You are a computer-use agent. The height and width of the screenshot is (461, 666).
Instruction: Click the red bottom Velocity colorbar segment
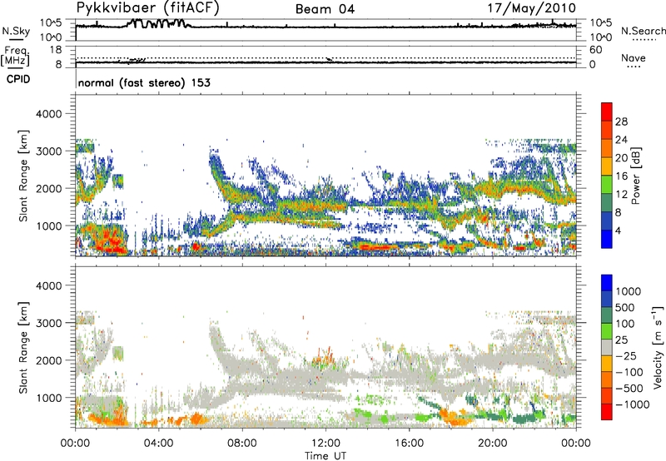click(607, 412)
